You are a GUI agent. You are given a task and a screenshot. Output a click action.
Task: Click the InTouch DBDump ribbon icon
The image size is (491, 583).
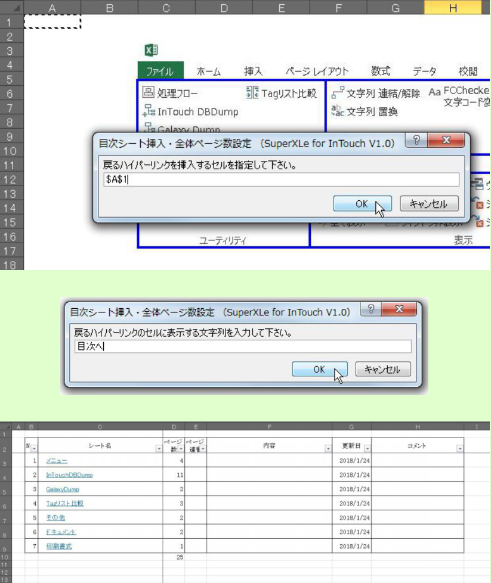pos(149,110)
